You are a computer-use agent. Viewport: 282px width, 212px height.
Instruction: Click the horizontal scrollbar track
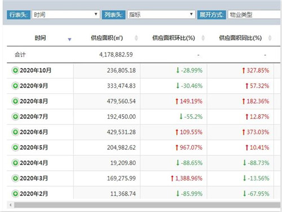coord(147,205)
